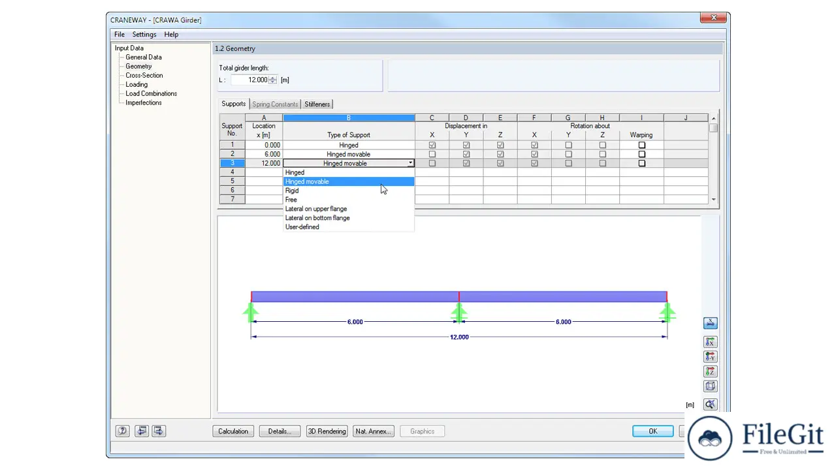This screenshot has height=470, width=836.
Task: Decrease girder length with down spinner
Action: click(273, 82)
